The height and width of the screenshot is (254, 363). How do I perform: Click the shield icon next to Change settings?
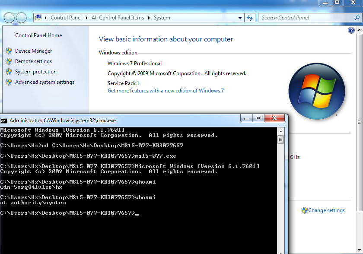(304, 210)
